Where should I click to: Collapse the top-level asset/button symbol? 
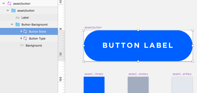point(4,4)
